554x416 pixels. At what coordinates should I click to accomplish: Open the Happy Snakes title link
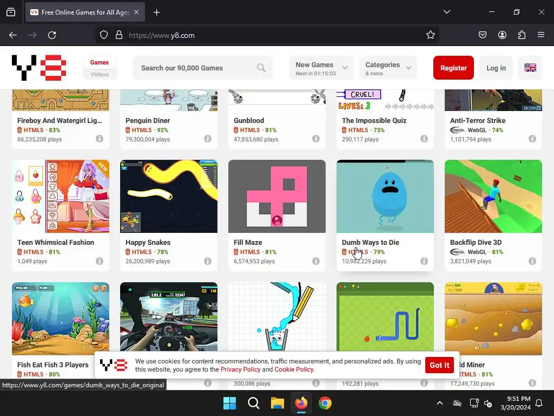(x=148, y=242)
